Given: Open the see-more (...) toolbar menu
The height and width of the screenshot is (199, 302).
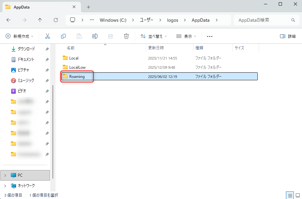Looking at the screenshot, I should (209, 36).
